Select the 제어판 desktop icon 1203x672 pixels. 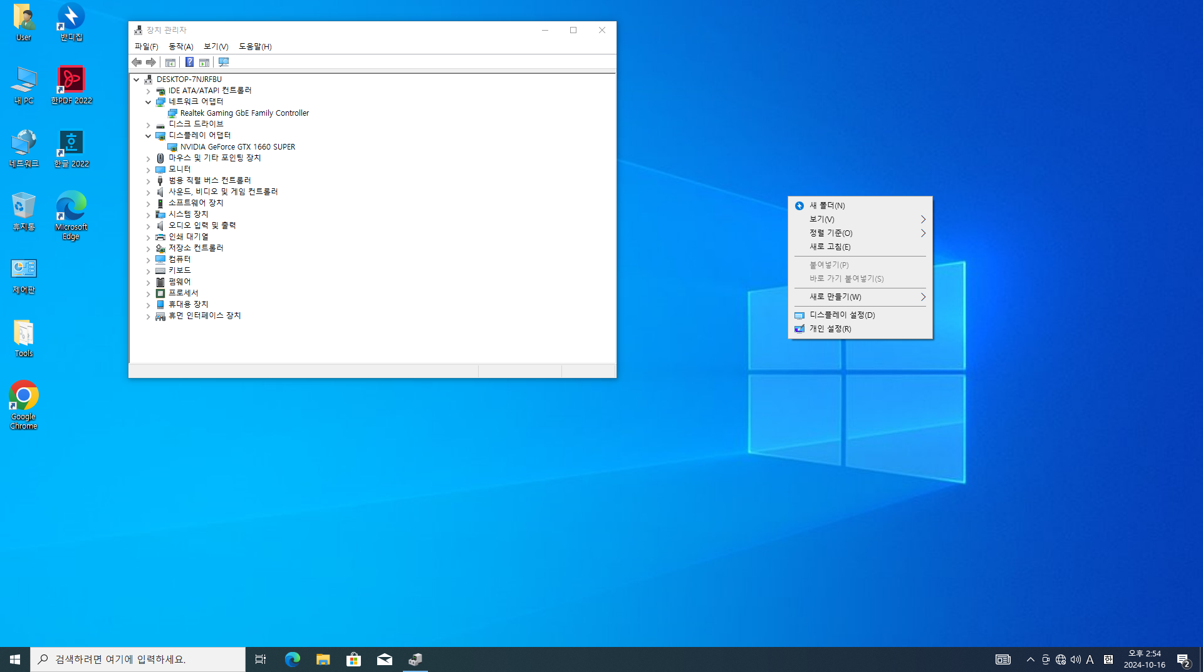click(x=24, y=275)
